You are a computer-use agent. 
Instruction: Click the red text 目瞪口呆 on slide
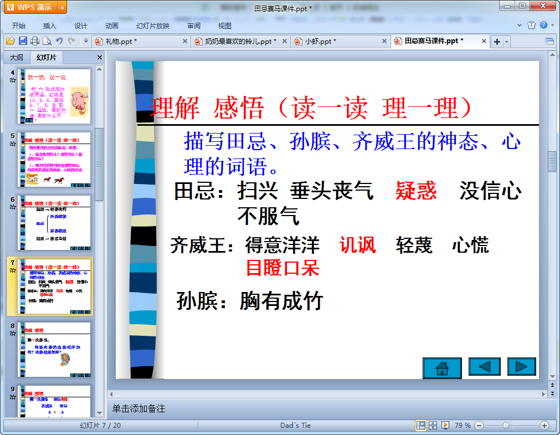pyautogui.click(x=282, y=268)
